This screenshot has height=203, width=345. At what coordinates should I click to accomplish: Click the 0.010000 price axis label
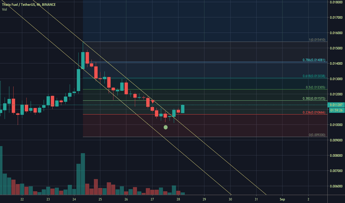[336, 125]
